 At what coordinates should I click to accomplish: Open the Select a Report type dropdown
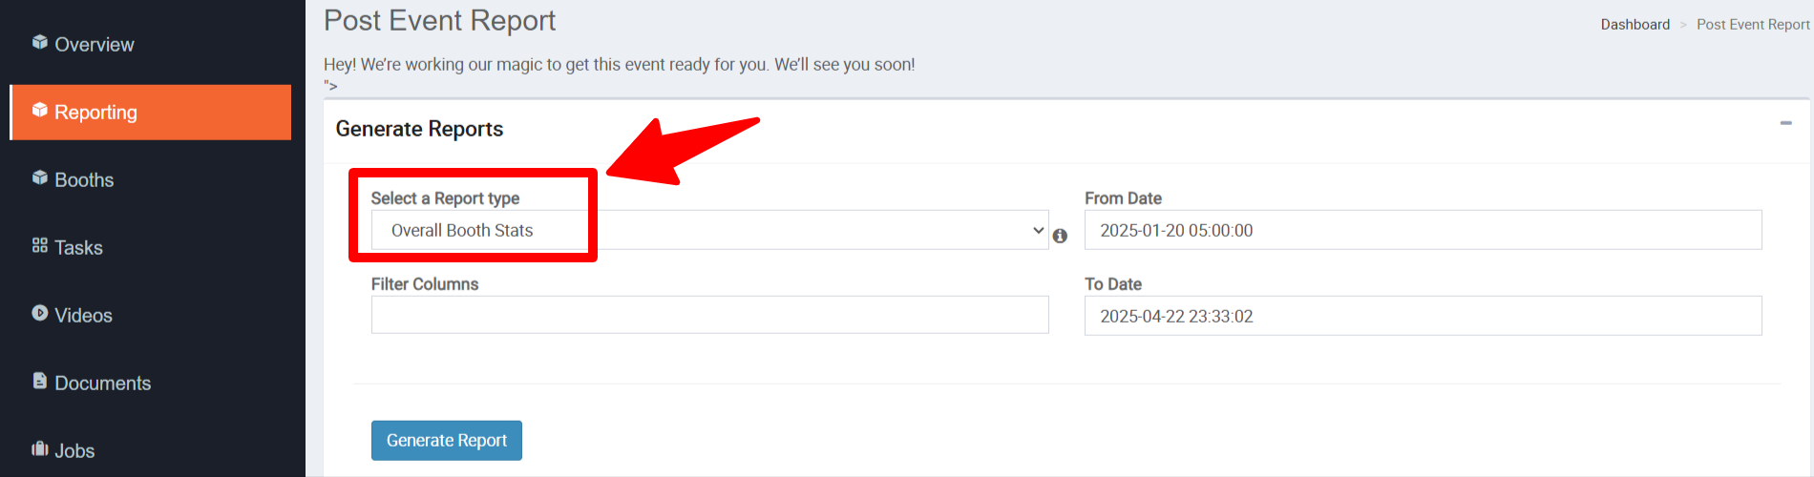709,230
